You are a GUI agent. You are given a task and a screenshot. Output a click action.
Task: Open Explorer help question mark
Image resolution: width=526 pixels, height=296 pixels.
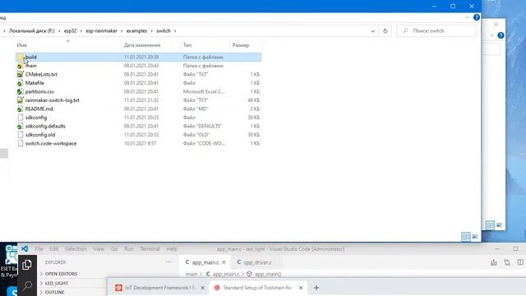[x=477, y=17]
